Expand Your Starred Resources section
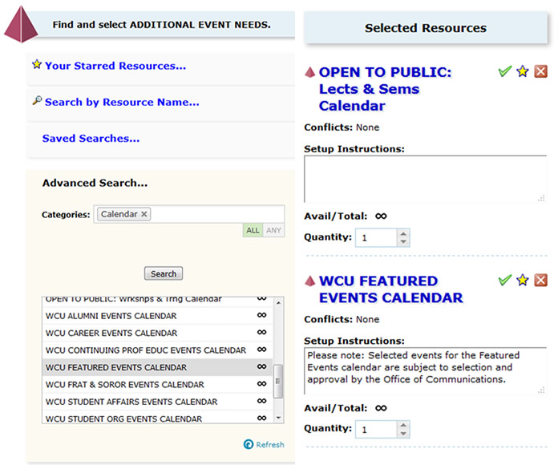The width and height of the screenshot is (558, 465). pos(115,66)
